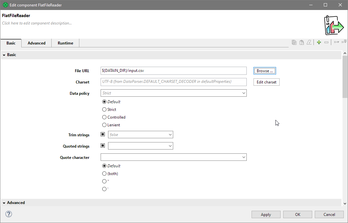Click the Browse button for File URL

[x=264, y=71]
